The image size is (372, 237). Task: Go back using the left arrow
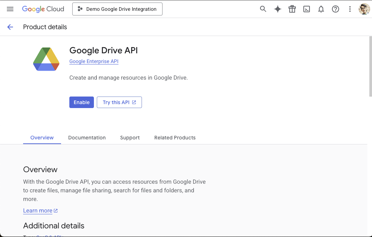[x=10, y=27]
